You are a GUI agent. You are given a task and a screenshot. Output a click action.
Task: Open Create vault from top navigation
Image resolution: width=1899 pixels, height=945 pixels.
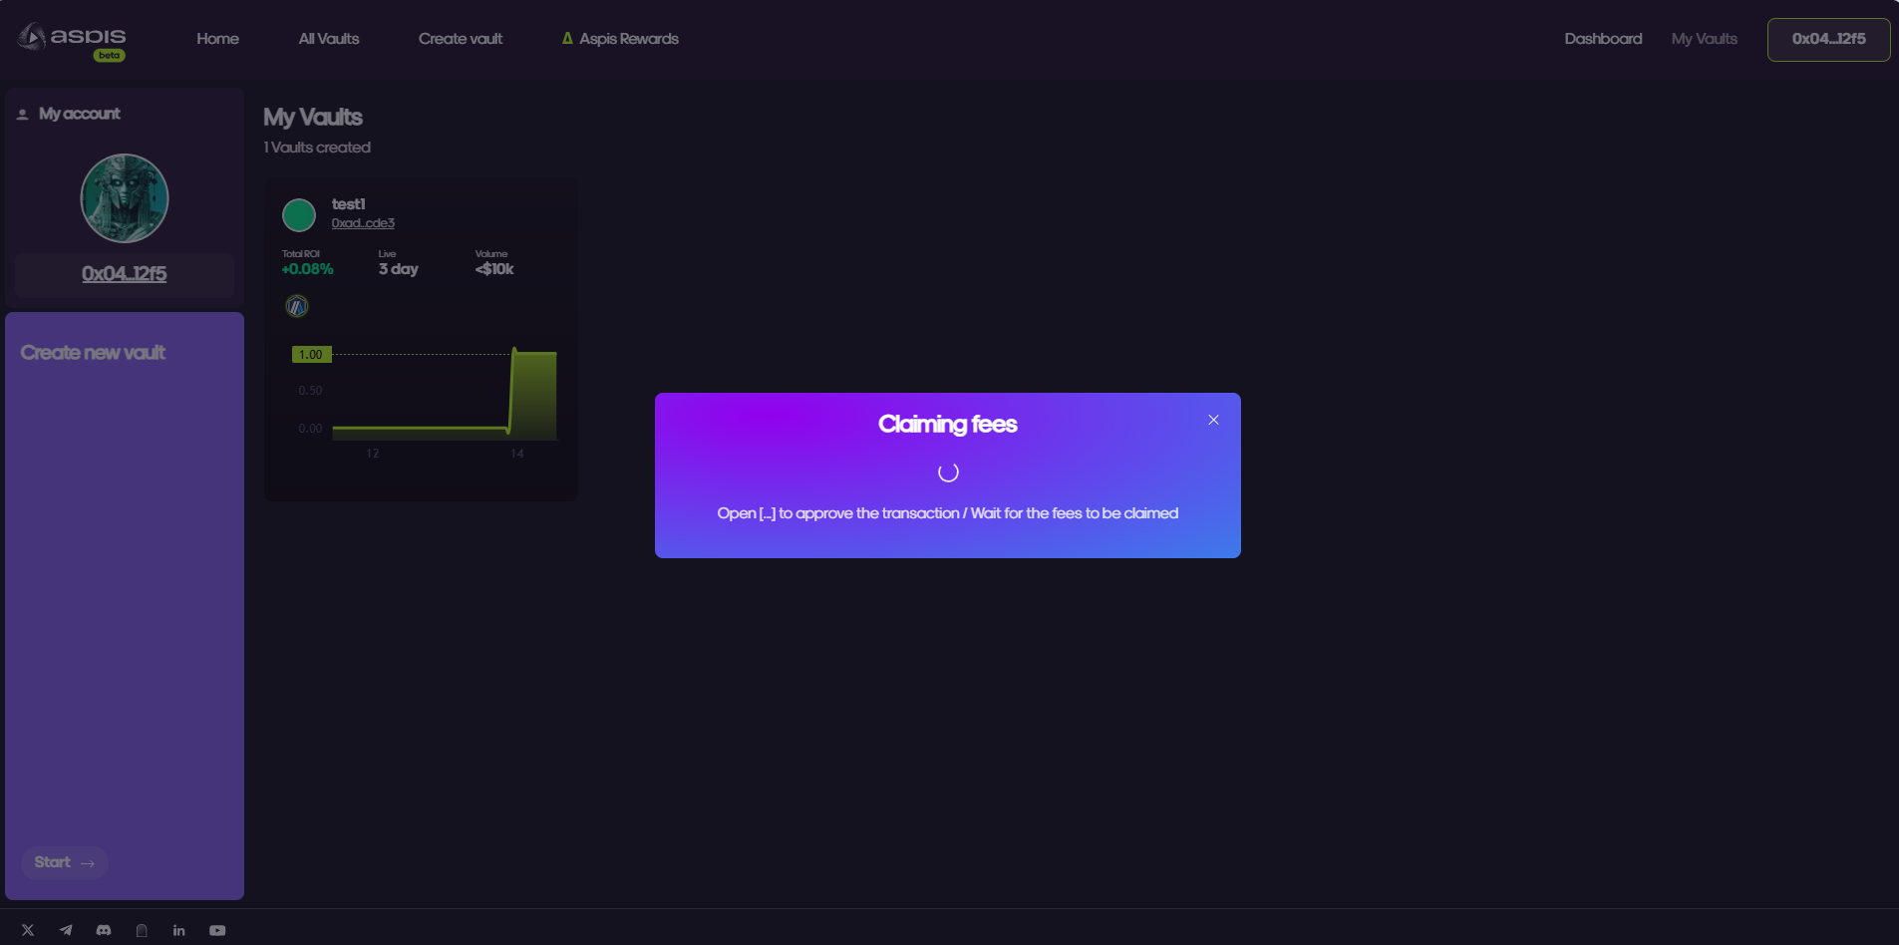pyautogui.click(x=461, y=39)
